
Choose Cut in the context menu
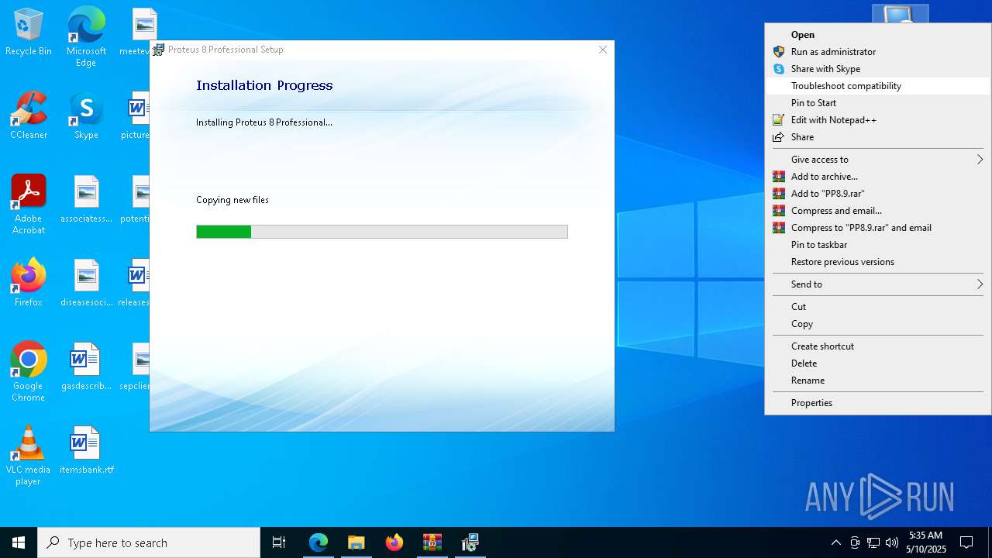(877, 307)
